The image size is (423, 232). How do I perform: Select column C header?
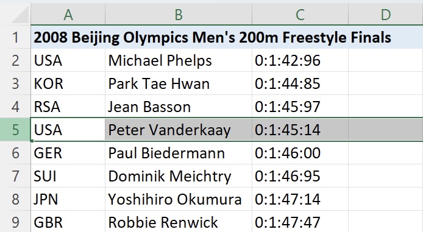pos(300,14)
